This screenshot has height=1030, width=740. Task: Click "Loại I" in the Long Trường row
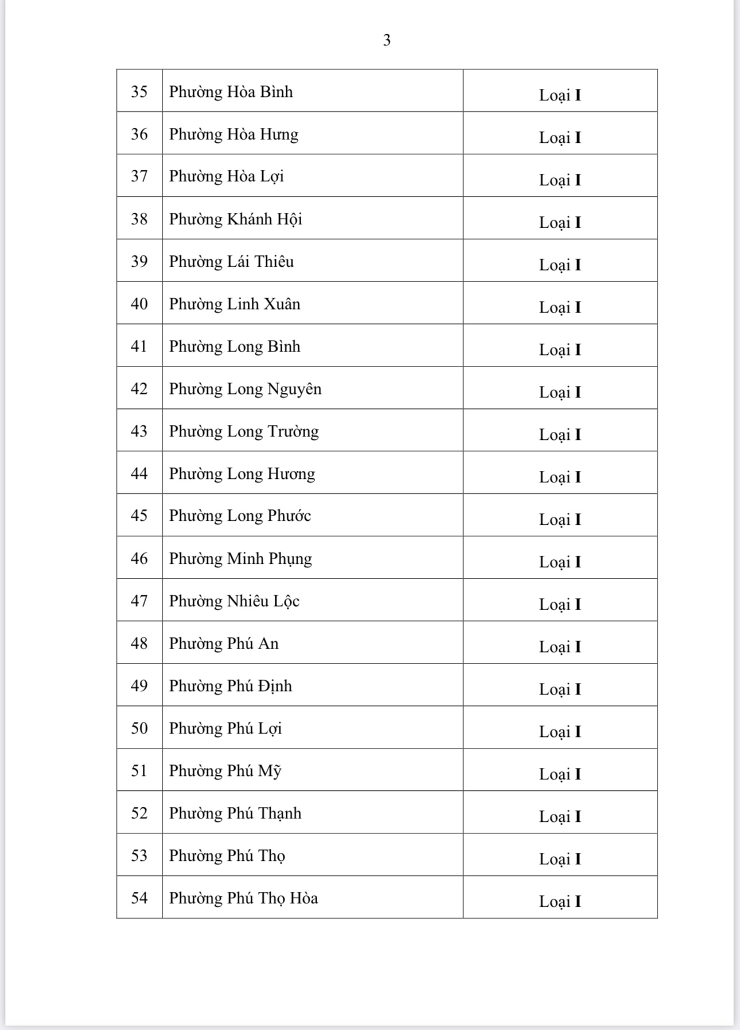[x=560, y=434]
